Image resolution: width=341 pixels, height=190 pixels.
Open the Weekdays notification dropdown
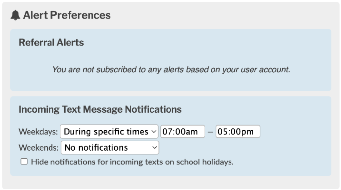109,132
